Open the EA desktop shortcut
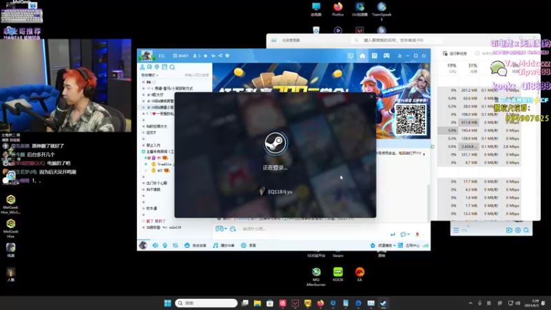The height and width of the screenshot is (310, 551). pyautogui.click(x=360, y=274)
